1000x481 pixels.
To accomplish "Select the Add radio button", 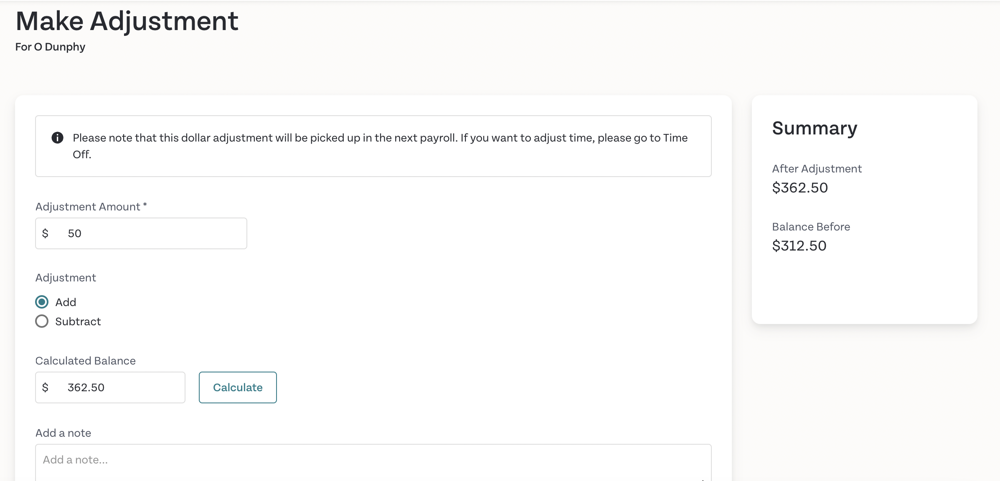I will (42, 302).
